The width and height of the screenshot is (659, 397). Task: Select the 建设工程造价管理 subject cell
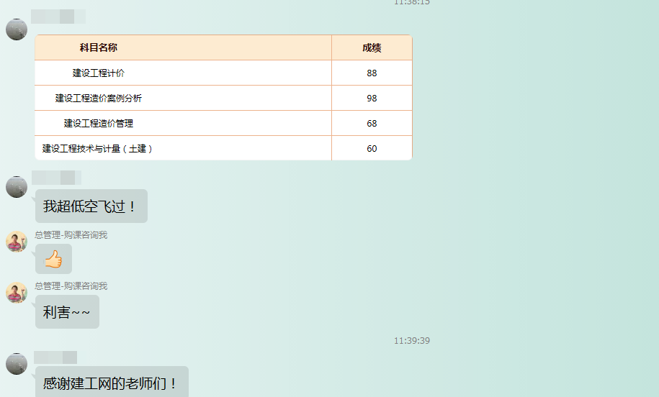[99, 124]
